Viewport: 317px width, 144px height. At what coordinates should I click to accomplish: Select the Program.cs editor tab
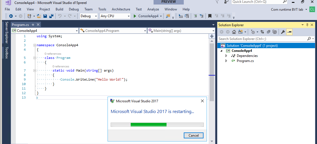tap(20, 25)
